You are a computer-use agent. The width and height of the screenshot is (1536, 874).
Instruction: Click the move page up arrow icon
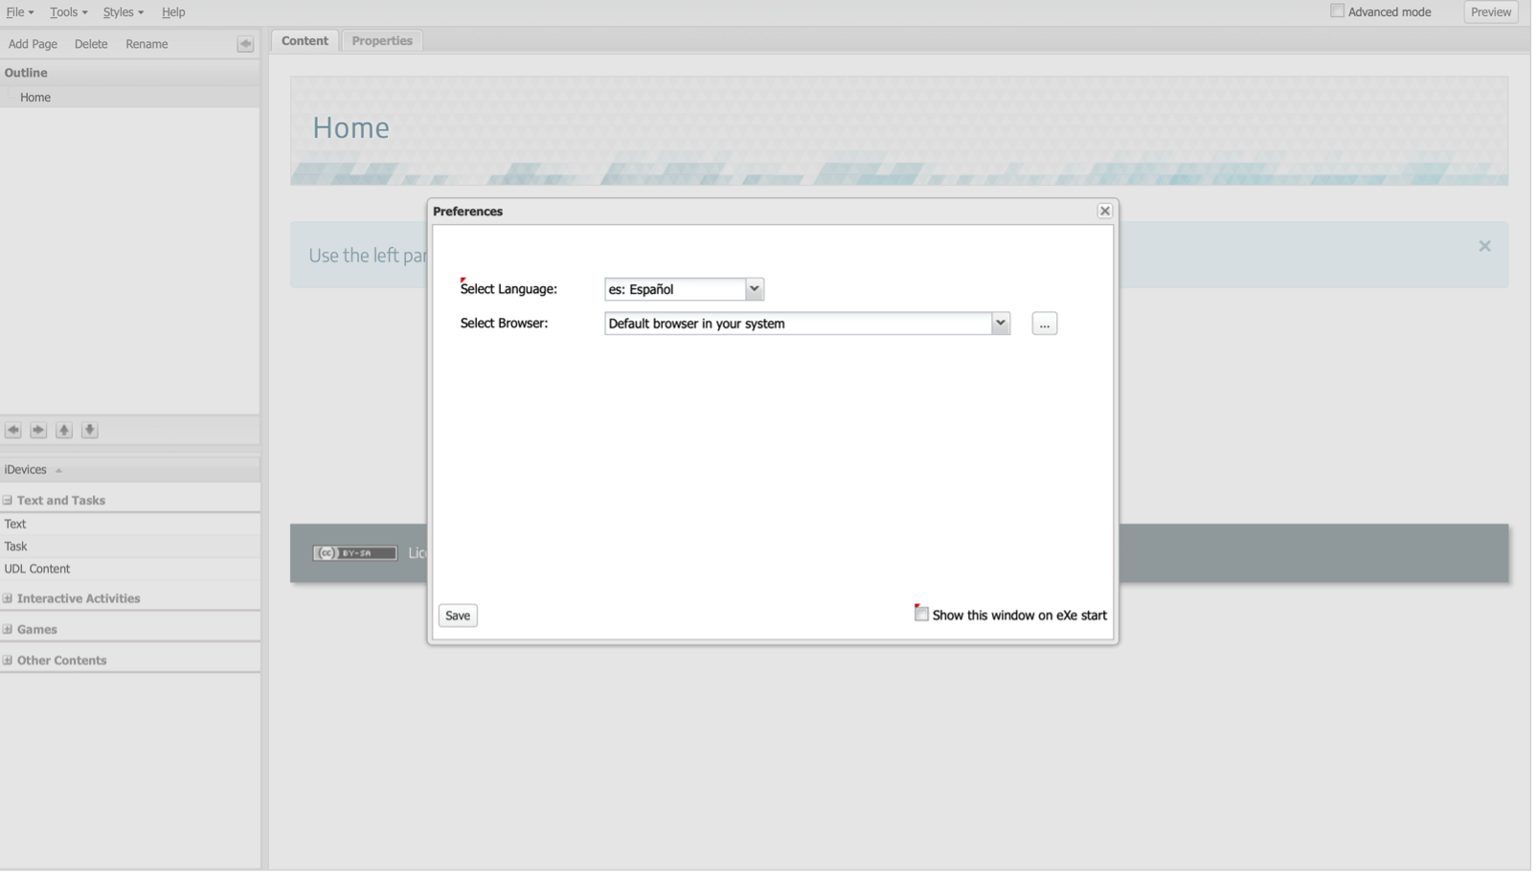tap(64, 430)
